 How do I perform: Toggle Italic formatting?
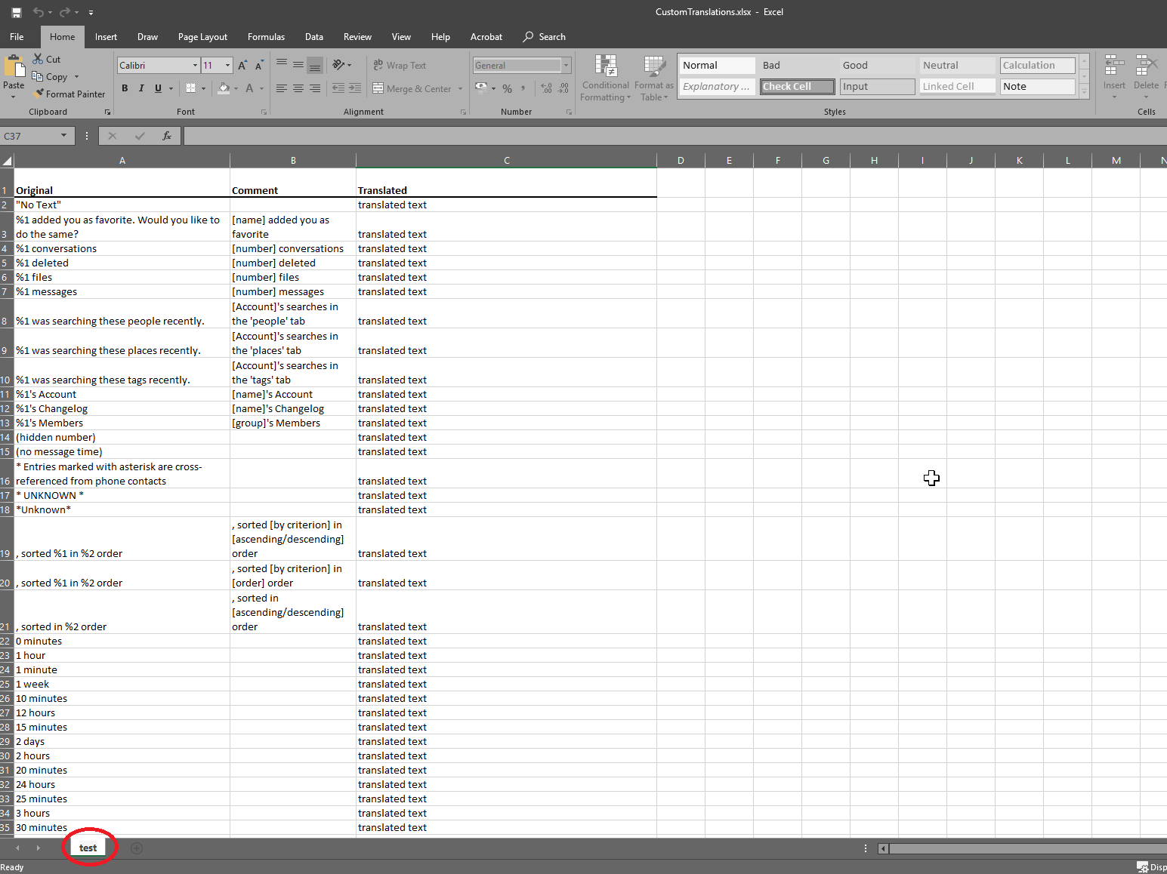pos(141,88)
